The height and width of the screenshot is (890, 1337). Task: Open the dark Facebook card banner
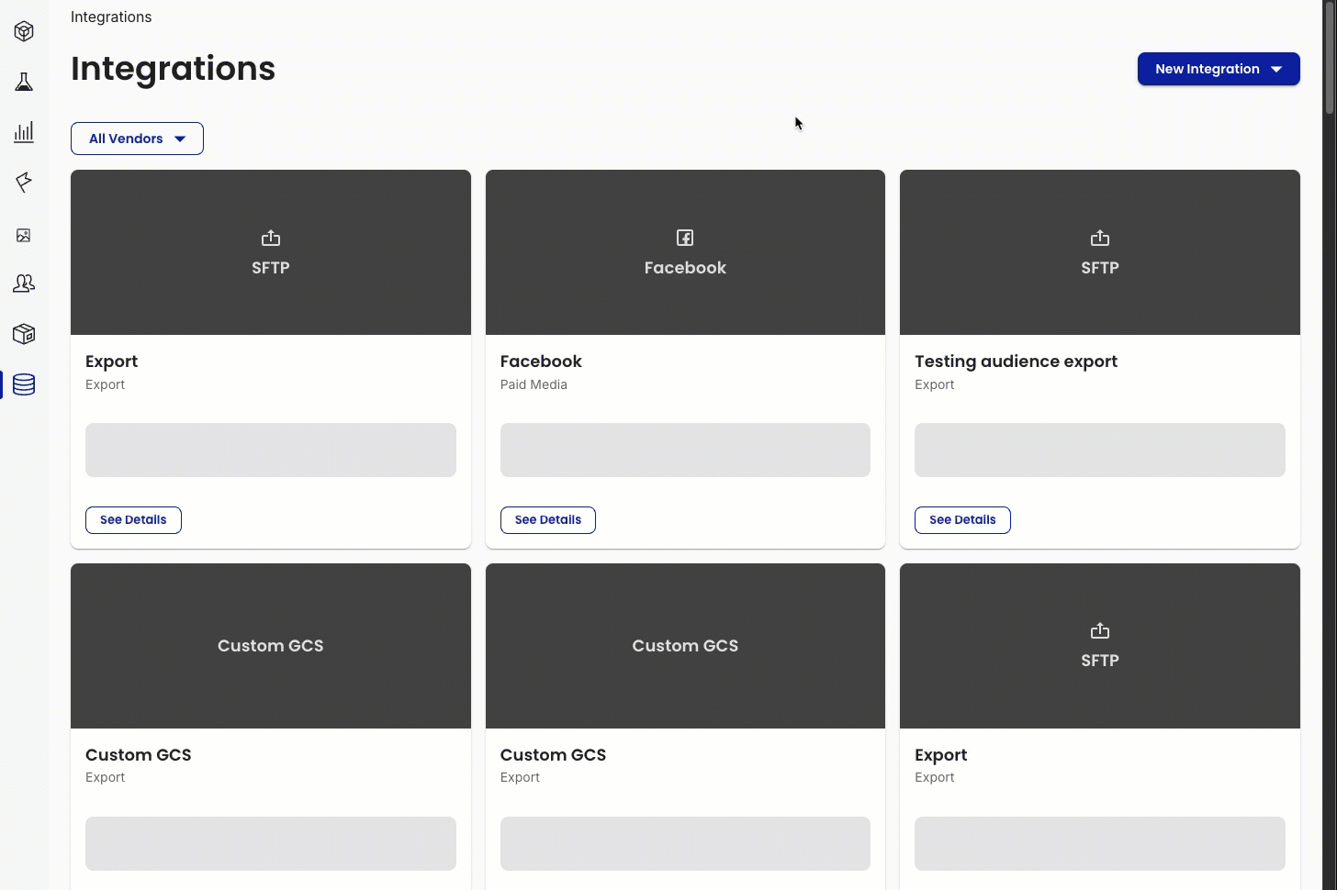(x=685, y=252)
